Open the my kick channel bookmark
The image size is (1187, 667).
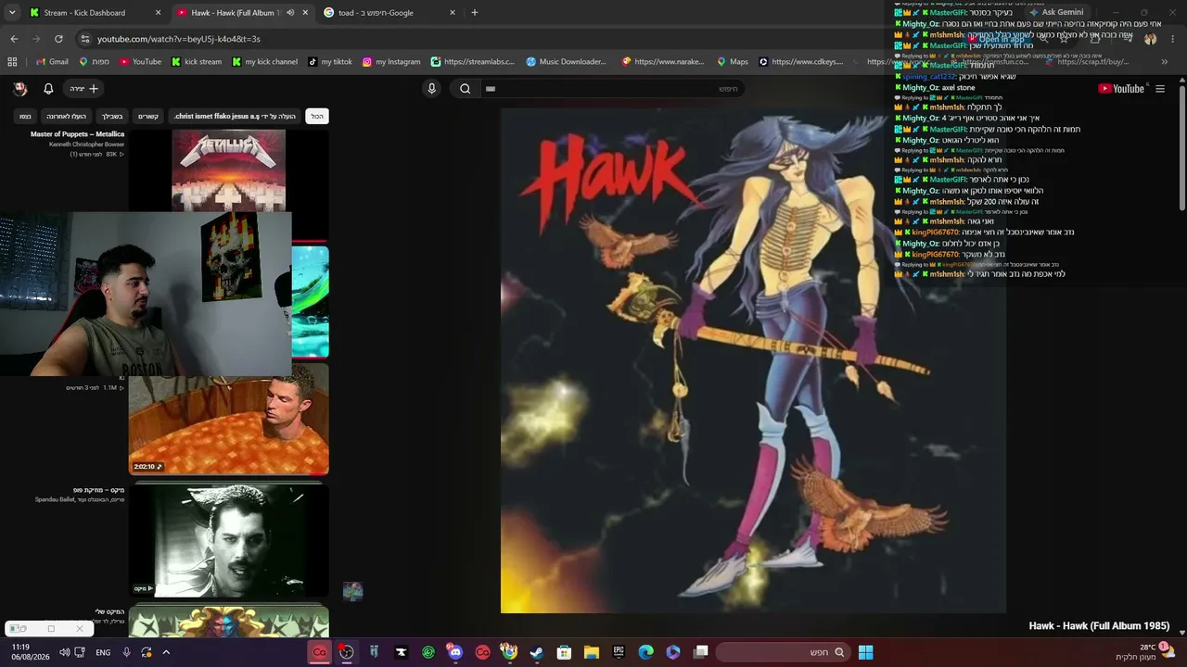264,62
